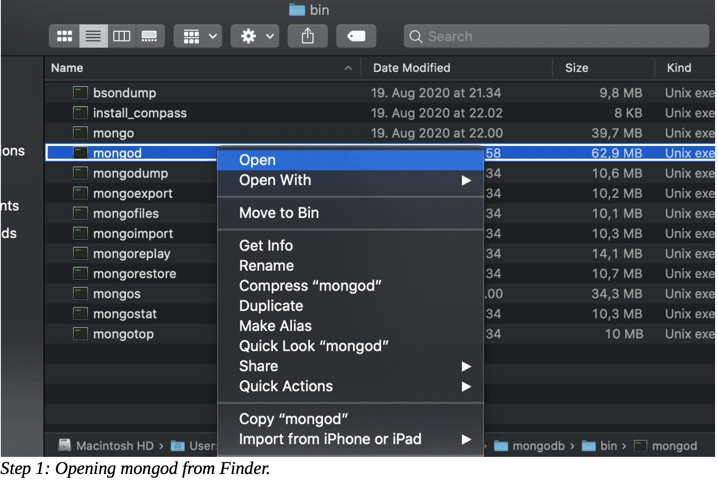Viewport: 718px width, 484px height.
Task: Select the mongo file icon
Action: tap(80, 133)
